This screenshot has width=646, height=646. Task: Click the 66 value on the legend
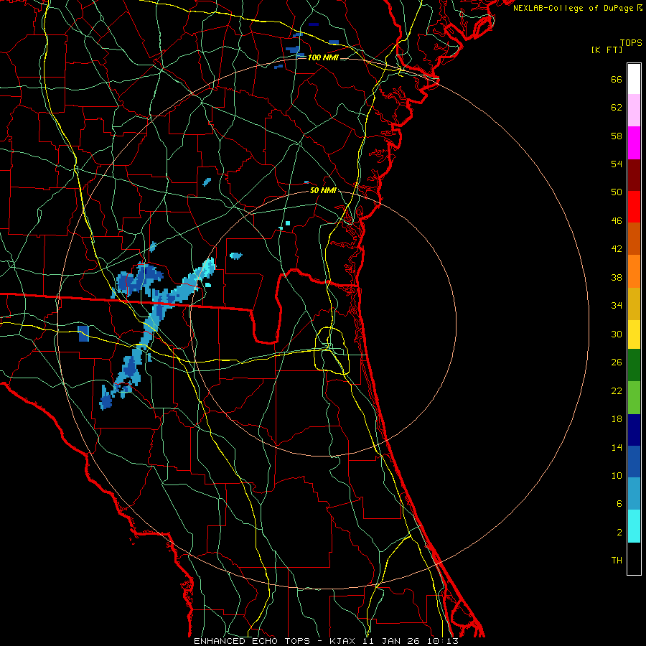point(617,79)
